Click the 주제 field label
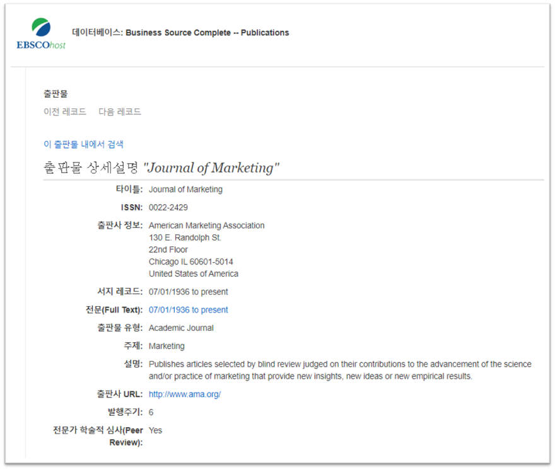The height and width of the screenshot is (470, 555). tap(133, 345)
